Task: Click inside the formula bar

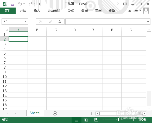Action: tap(106, 22)
